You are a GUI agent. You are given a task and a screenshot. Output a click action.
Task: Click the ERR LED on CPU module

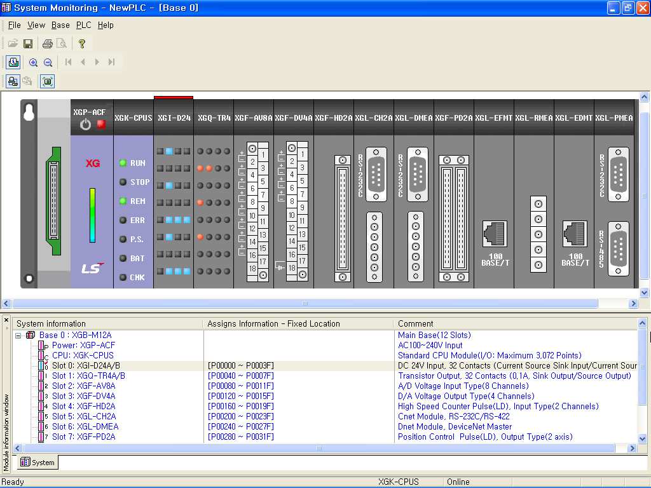click(123, 220)
